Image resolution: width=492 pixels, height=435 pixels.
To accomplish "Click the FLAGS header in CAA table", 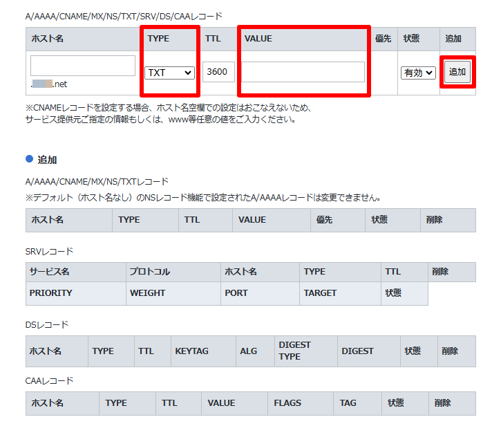I will (x=287, y=402).
